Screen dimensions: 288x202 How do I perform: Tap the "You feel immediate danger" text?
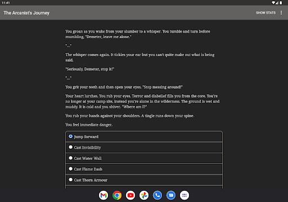pos(89,125)
